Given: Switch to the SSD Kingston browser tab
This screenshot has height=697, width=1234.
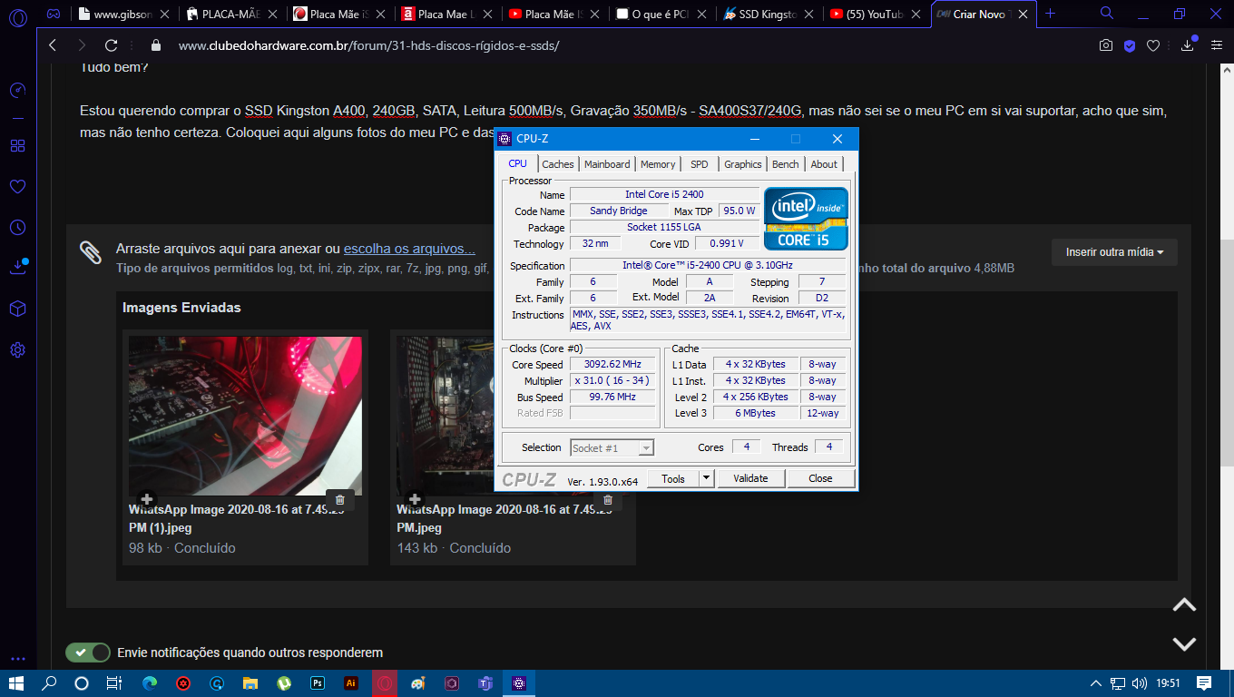Looking at the screenshot, I should [769, 14].
